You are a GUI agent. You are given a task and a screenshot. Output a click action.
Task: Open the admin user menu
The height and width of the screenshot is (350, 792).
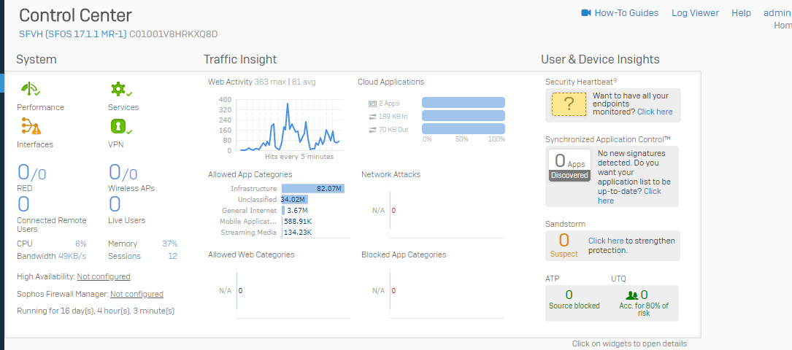point(777,13)
